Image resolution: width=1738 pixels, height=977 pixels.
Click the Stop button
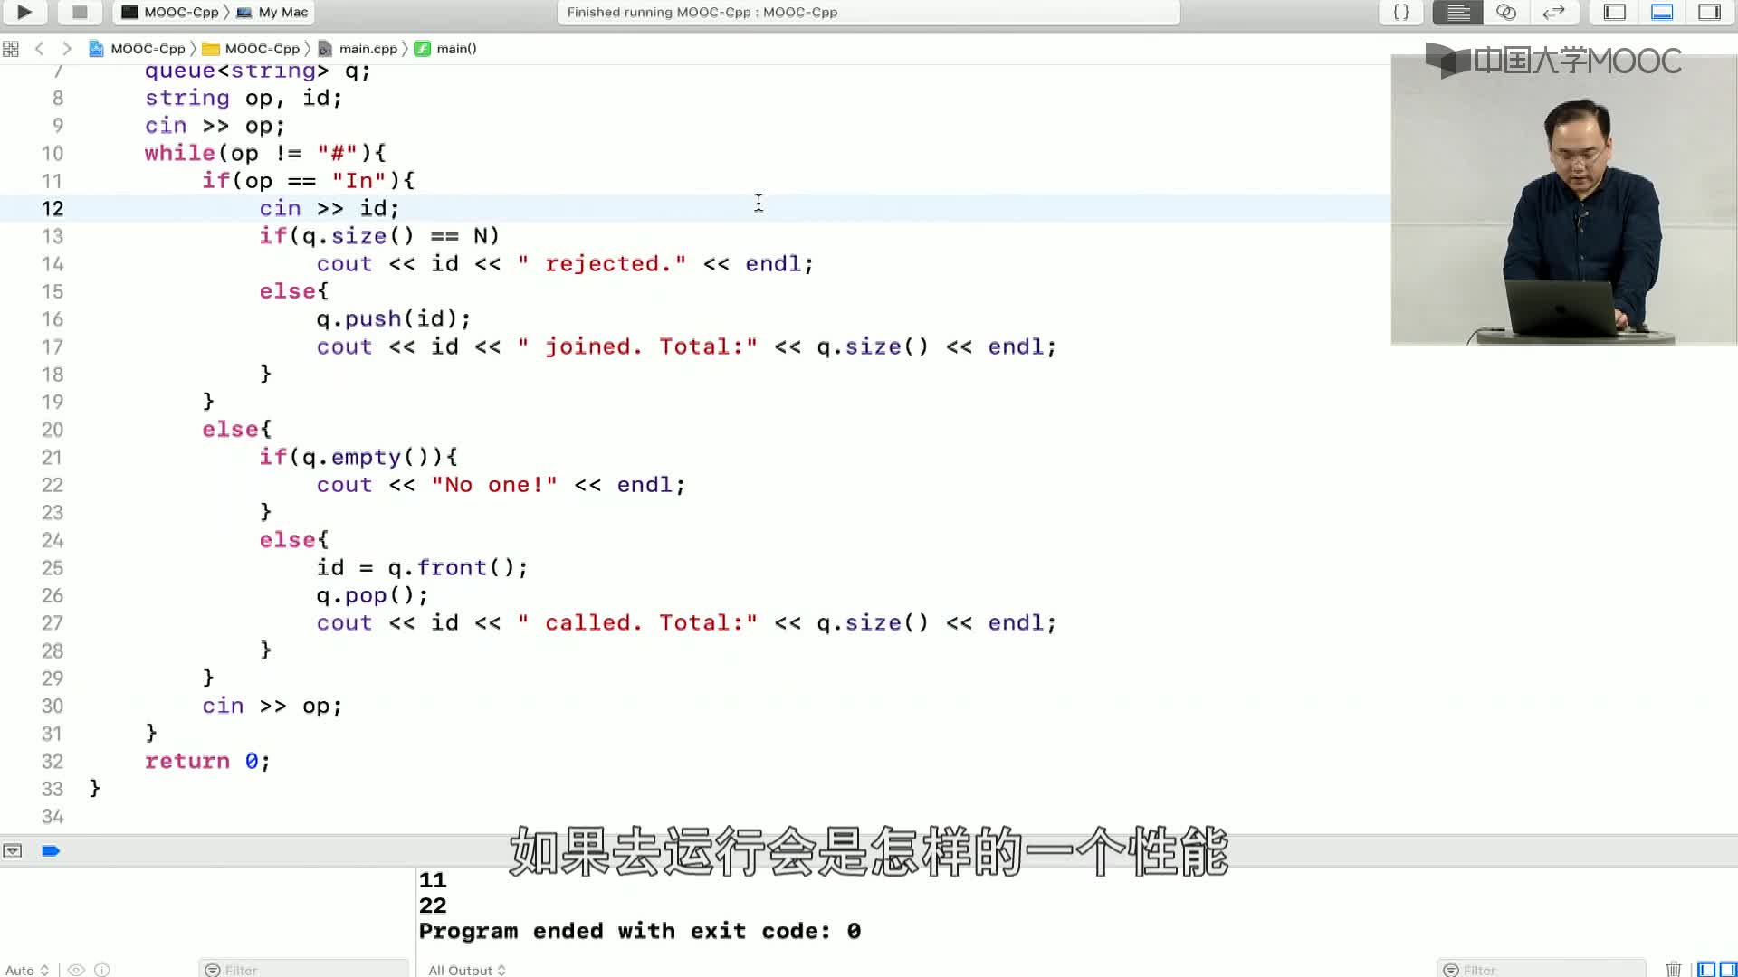80,12
